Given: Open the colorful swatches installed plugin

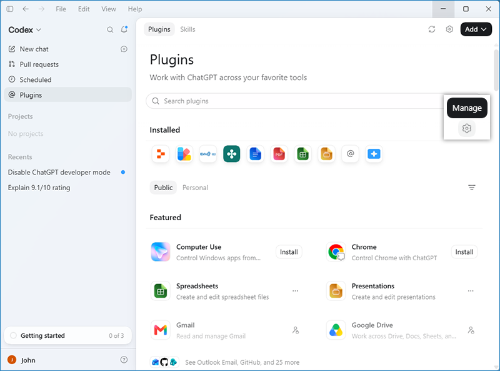Looking at the screenshot, I should 184,154.
